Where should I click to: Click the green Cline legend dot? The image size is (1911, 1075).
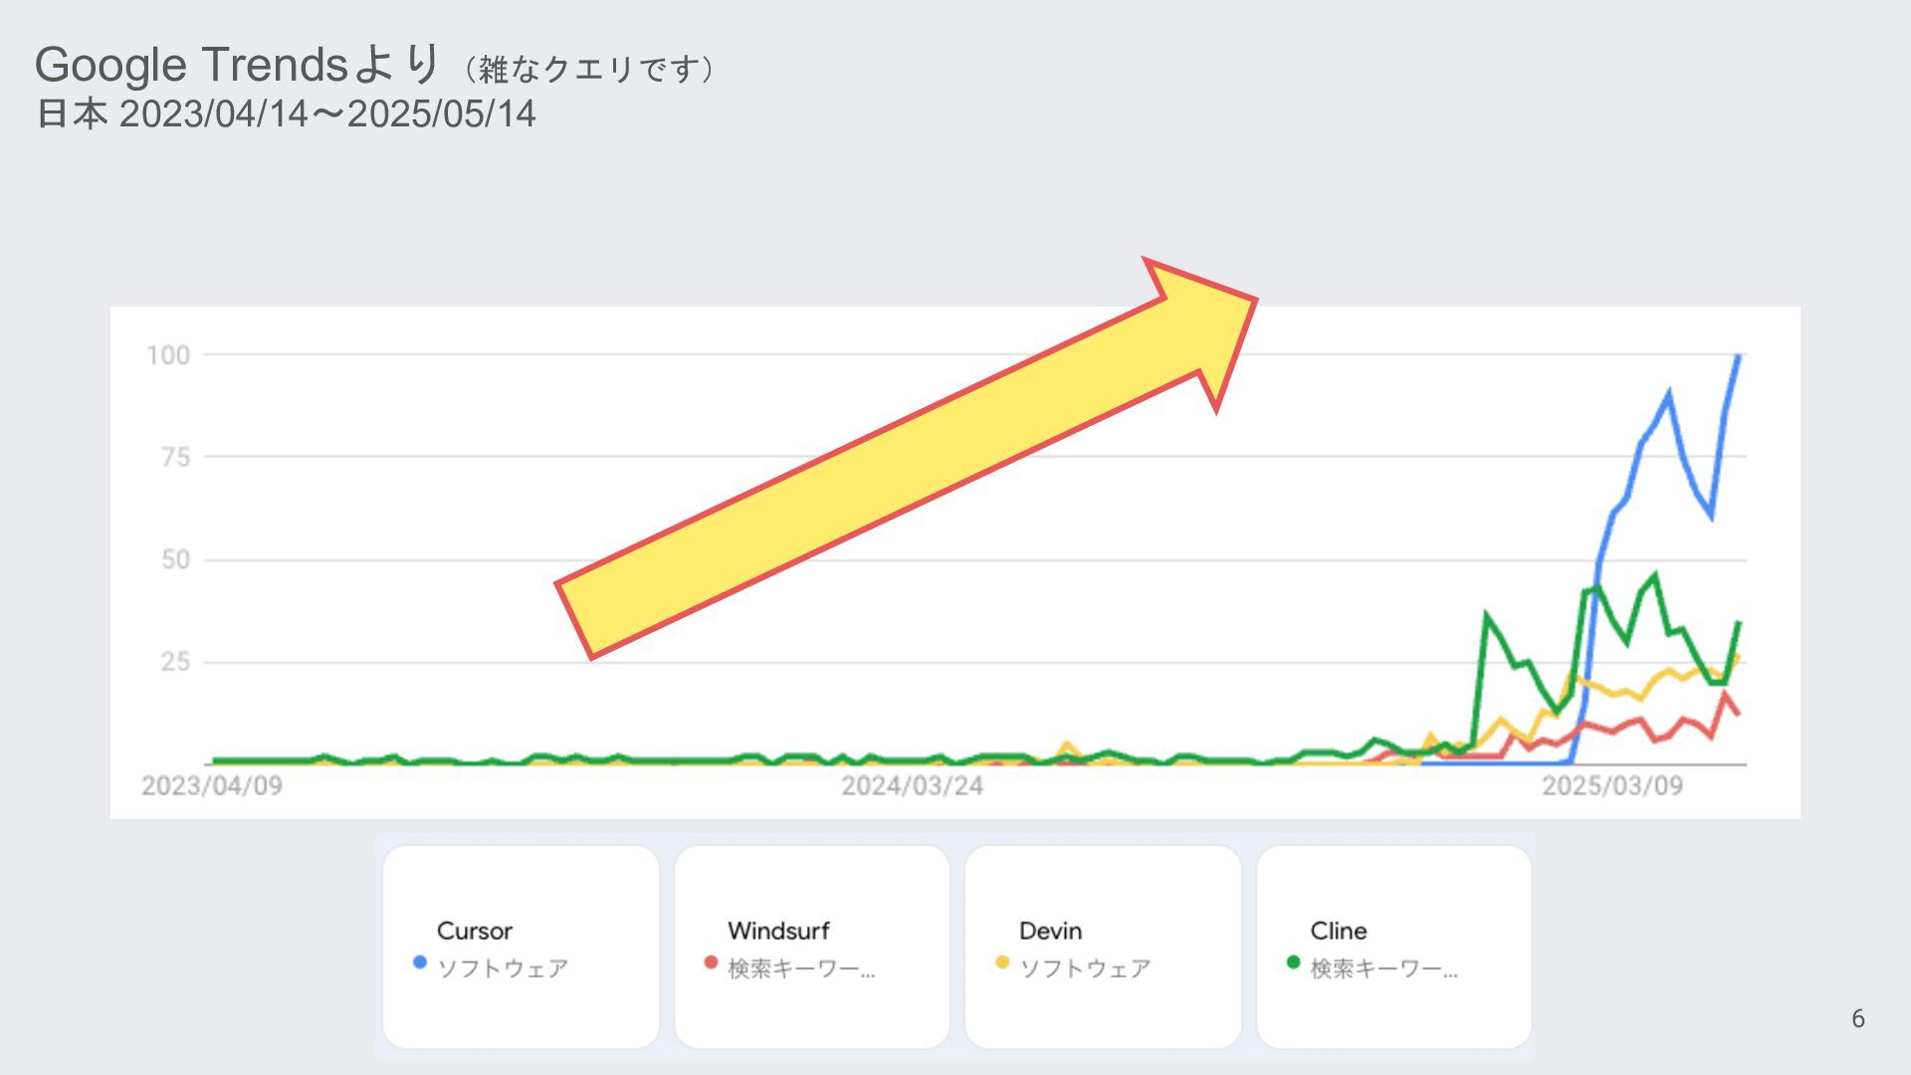(1293, 963)
